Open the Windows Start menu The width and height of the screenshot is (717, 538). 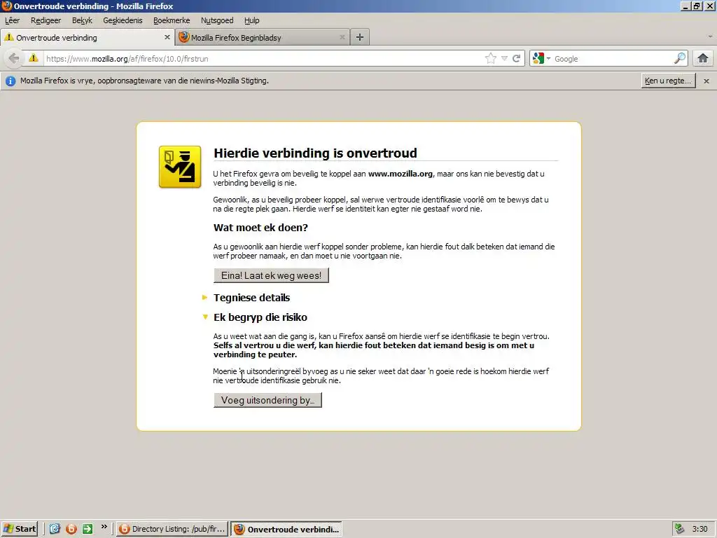pos(19,529)
